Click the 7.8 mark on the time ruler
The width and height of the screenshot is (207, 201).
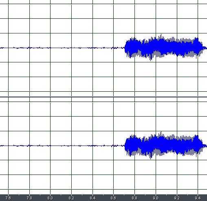29,198
